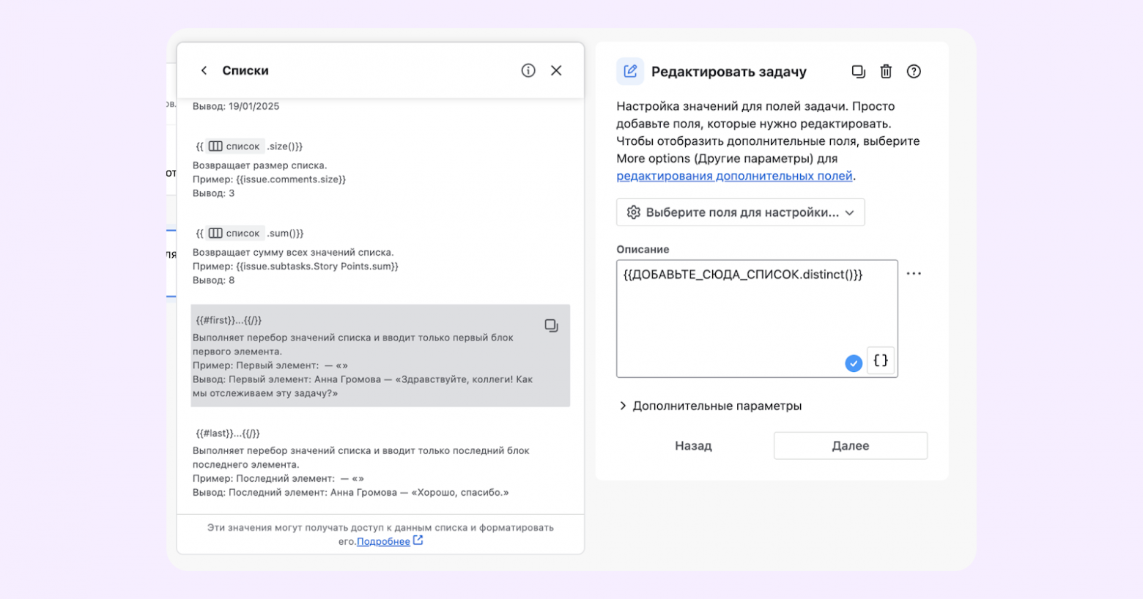This screenshot has height=599, width=1143.
Task: Go back using the chevron in Списки header
Action: (x=204, y=70)
